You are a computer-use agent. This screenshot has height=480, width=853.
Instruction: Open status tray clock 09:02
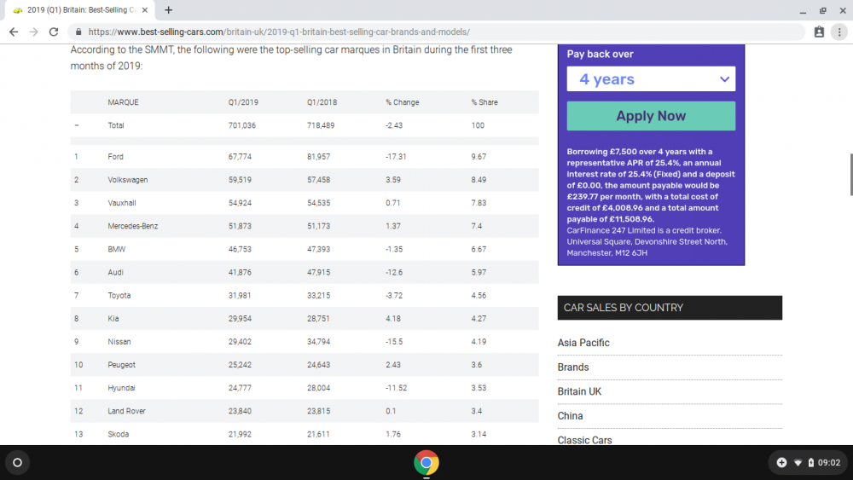click(828, 463)
